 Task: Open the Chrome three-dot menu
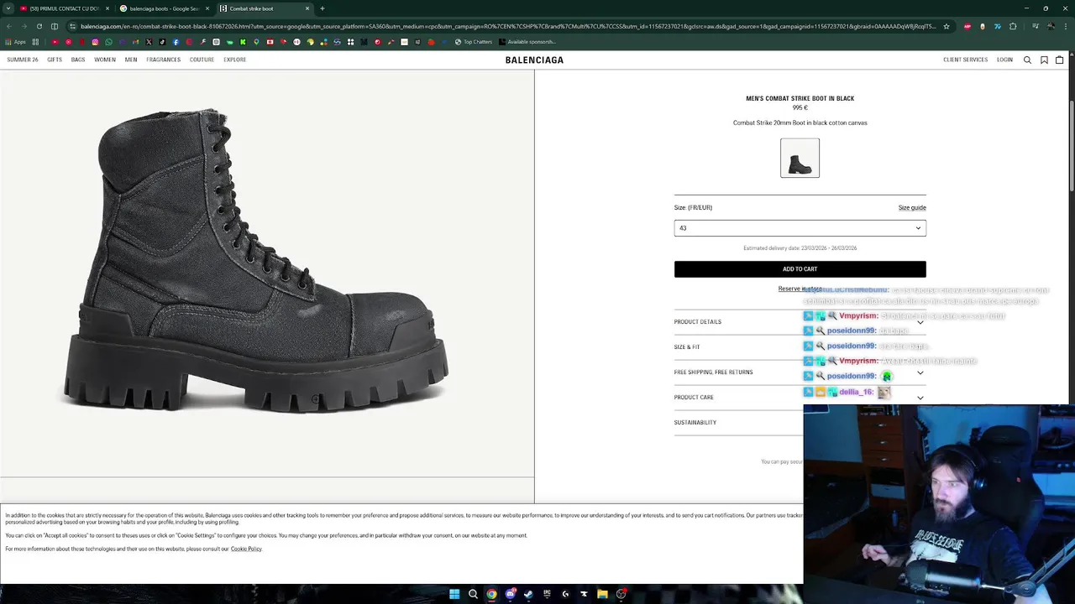coord(1066,26)
